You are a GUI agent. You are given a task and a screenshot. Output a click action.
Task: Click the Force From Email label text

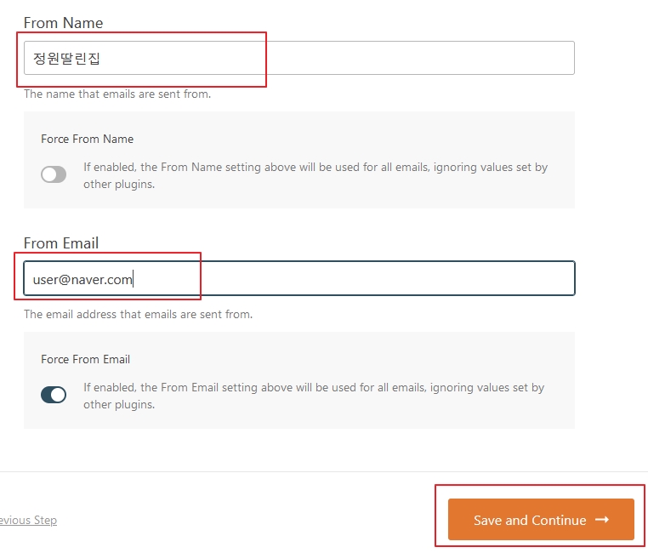[x=86, y=359]
